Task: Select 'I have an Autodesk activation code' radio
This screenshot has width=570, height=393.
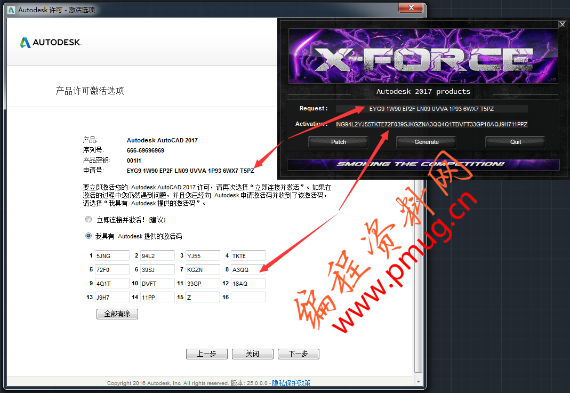Action: pos(89,236)
